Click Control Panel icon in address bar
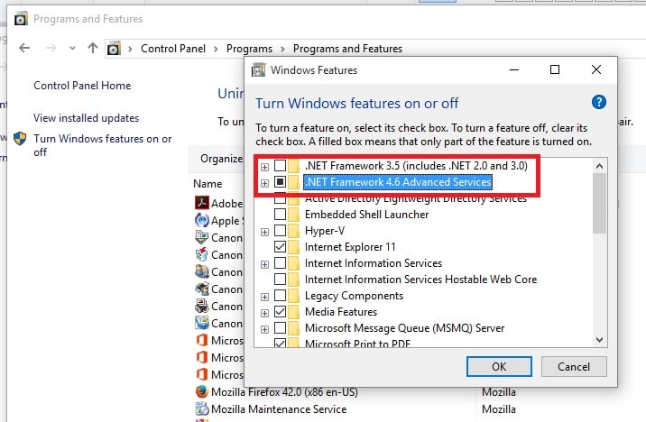Image resolution: width=646 pixels, height=422 pixels. (x=114, y=49)
